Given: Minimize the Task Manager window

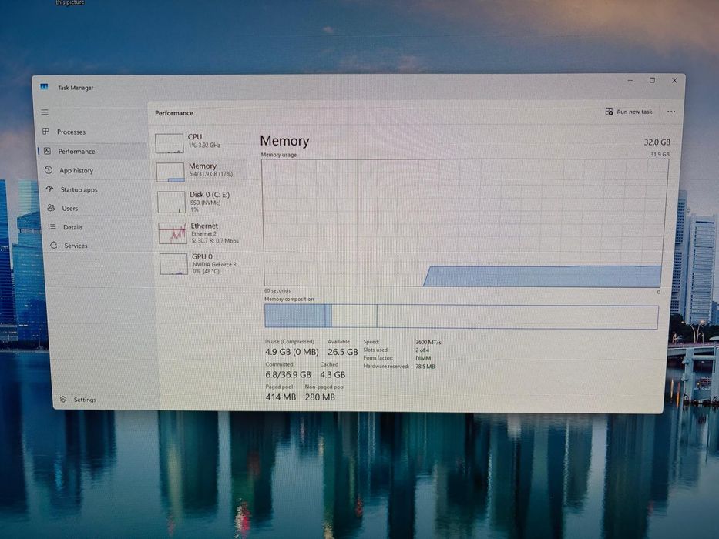Looking at the screenshot, I should pos(630,81).
